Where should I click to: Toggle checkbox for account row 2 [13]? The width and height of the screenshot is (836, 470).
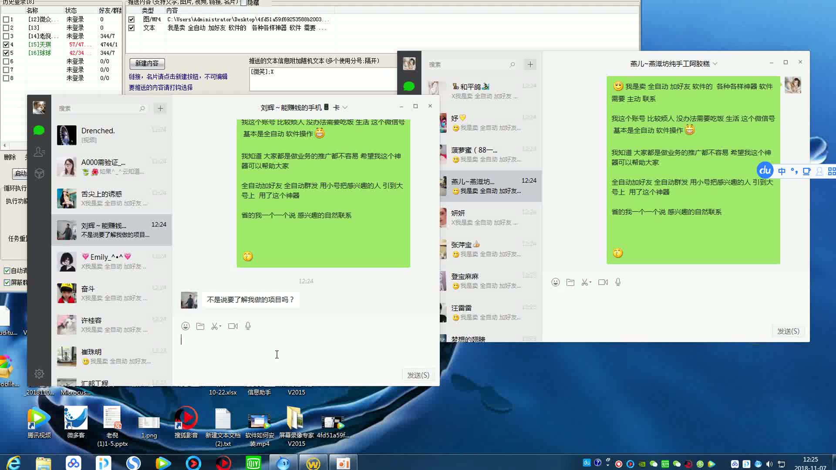point(6,27)
